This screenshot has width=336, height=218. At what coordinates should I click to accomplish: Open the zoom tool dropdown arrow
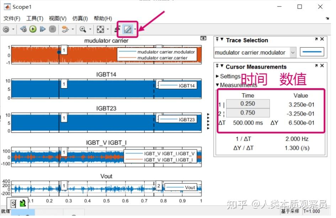point(90,29)
